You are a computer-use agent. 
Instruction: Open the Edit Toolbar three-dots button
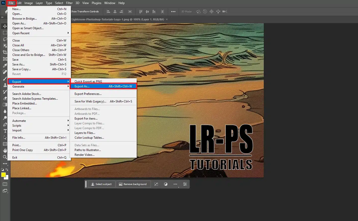[x=5, y=164]
